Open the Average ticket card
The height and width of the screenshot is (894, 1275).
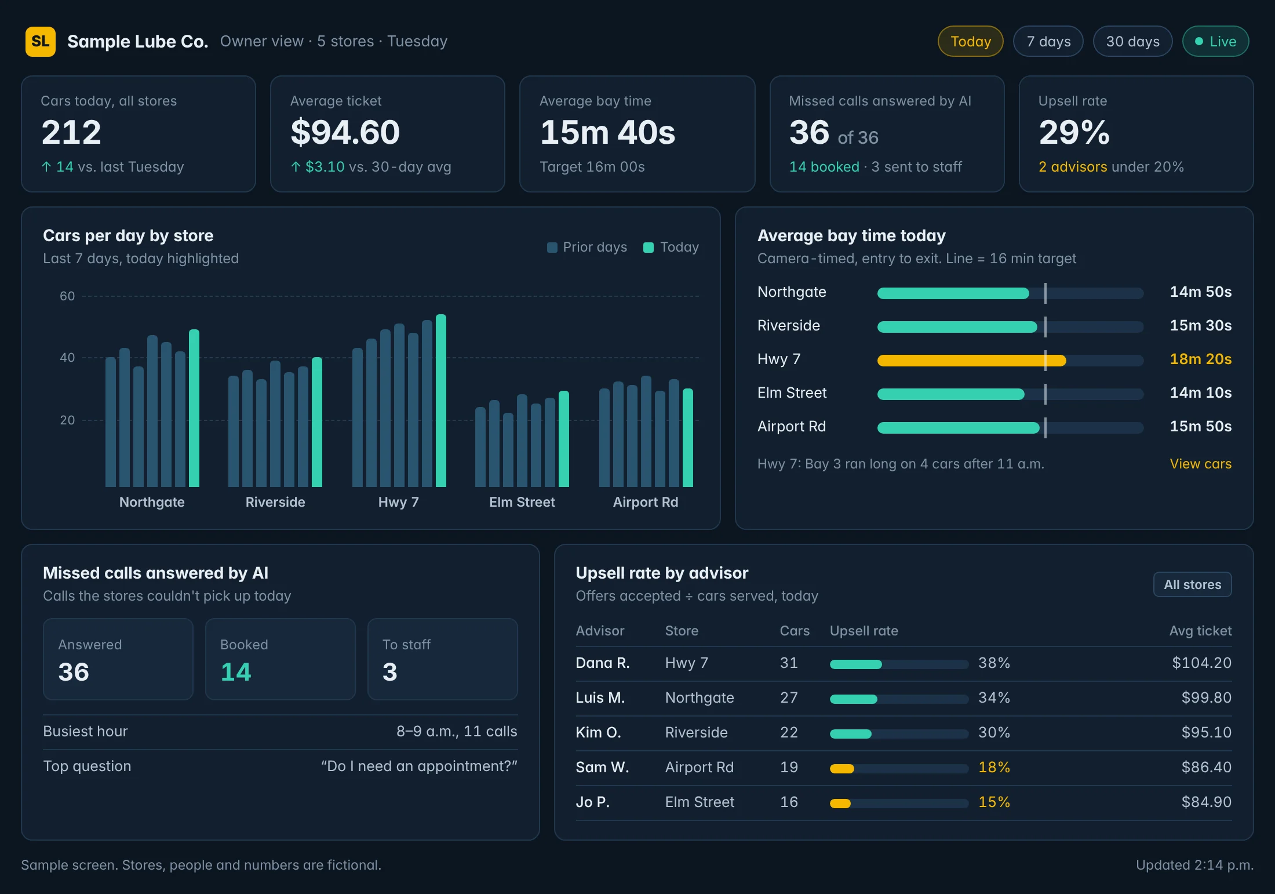pos(388,134)
